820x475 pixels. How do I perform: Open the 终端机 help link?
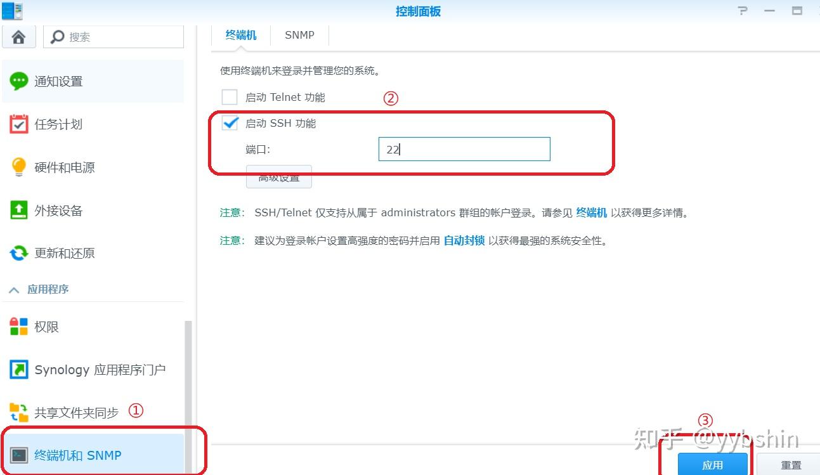pyautogui.click(x=591, y=212)
